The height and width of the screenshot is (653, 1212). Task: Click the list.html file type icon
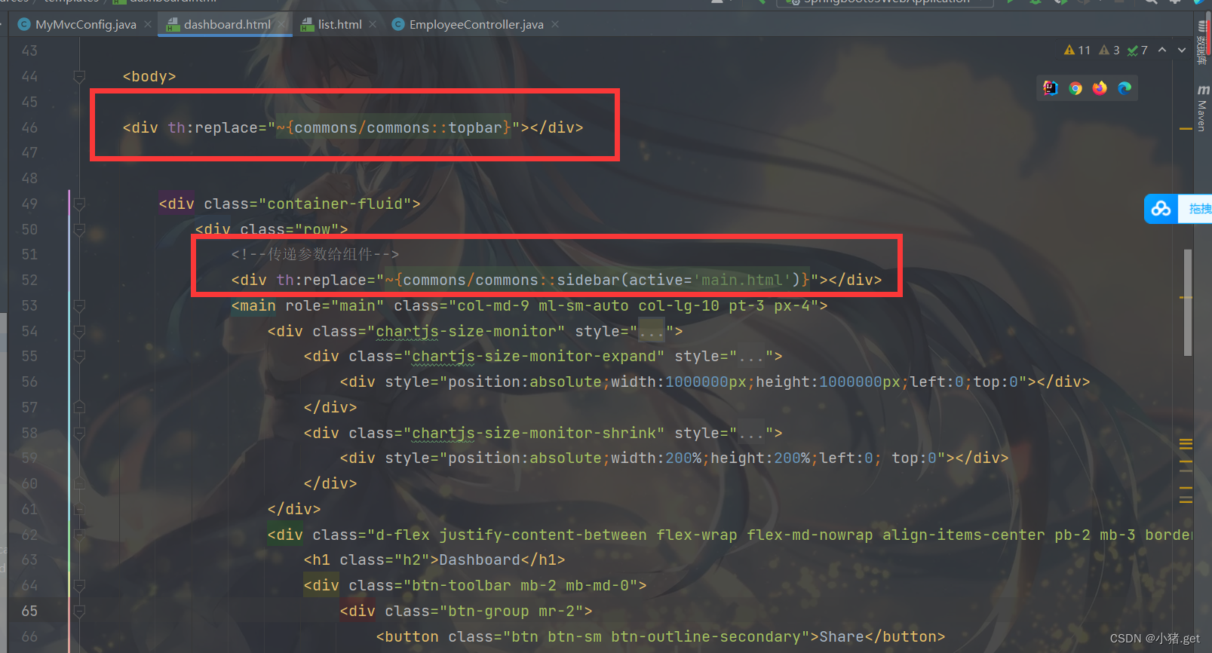[307, 25]
